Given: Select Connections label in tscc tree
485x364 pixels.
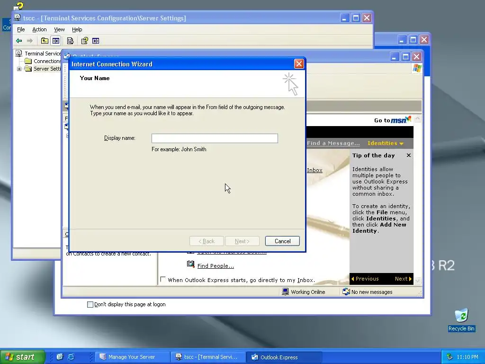Looking at the screenshot, I should click(47, 61).
